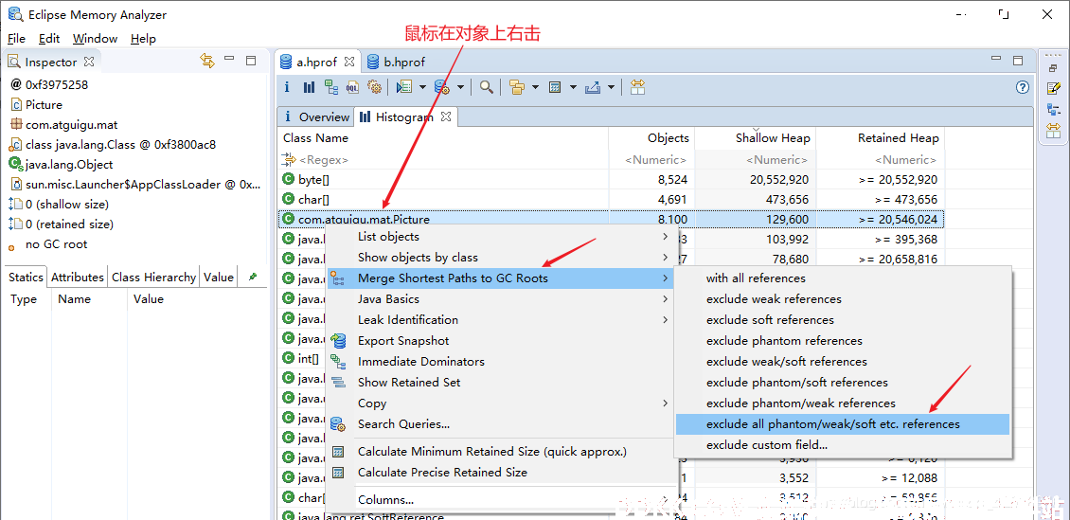Click the Run Expert System Test icon
The image size is (1070, 520).
(x=404, y=87)
